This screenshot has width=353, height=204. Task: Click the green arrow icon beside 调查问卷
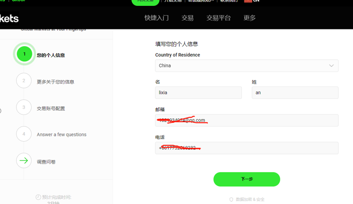point(24,161)
